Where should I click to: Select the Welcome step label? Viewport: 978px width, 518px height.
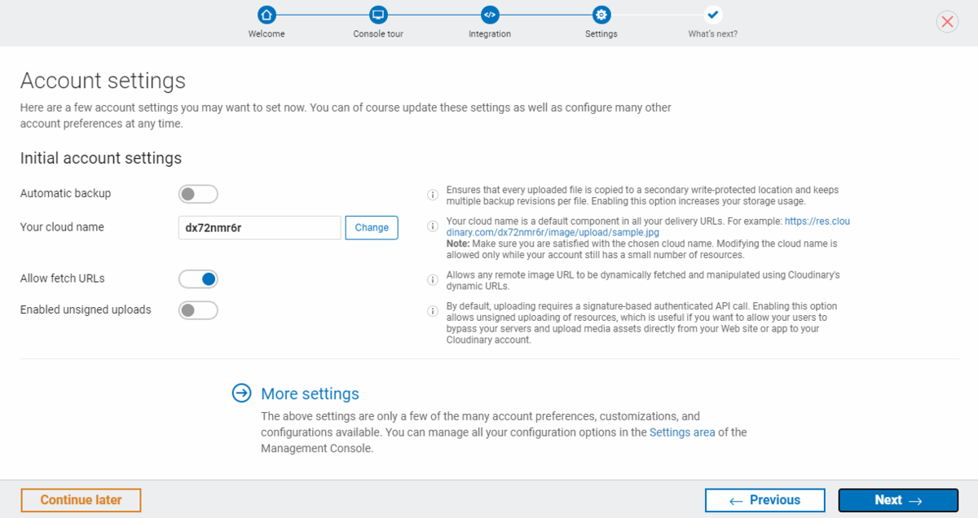(267, 34)
